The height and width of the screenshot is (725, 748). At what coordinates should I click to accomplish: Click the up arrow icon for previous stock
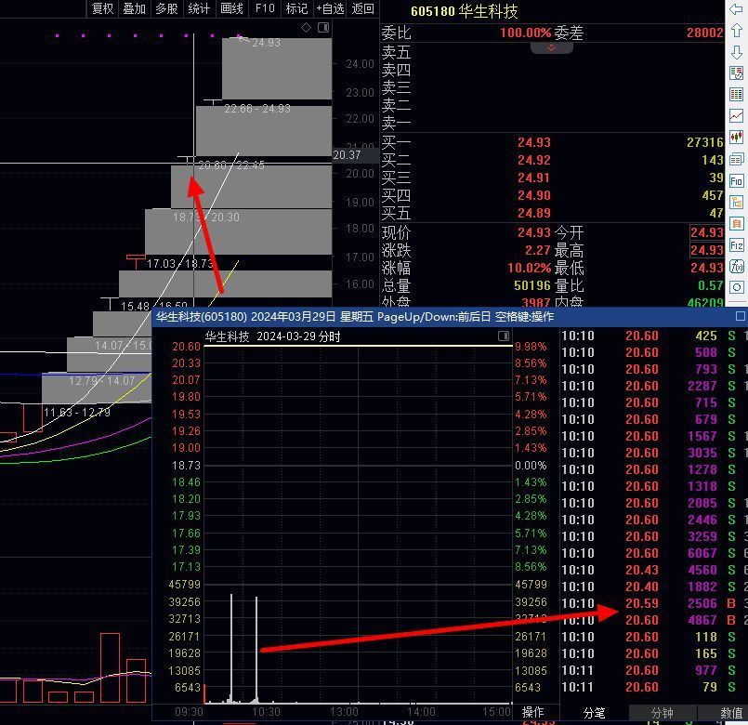[x=737, y=31]
